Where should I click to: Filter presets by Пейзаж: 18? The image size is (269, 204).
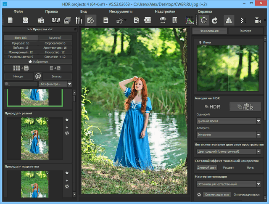point(21,48)
